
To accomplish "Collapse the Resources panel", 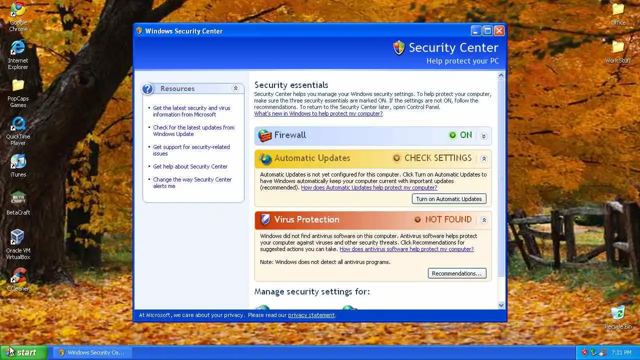I will pyautogui.click(x=235, y=88).
